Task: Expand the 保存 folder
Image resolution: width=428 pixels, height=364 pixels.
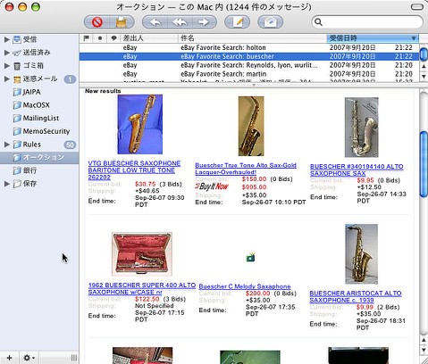Action: point(7,184)
